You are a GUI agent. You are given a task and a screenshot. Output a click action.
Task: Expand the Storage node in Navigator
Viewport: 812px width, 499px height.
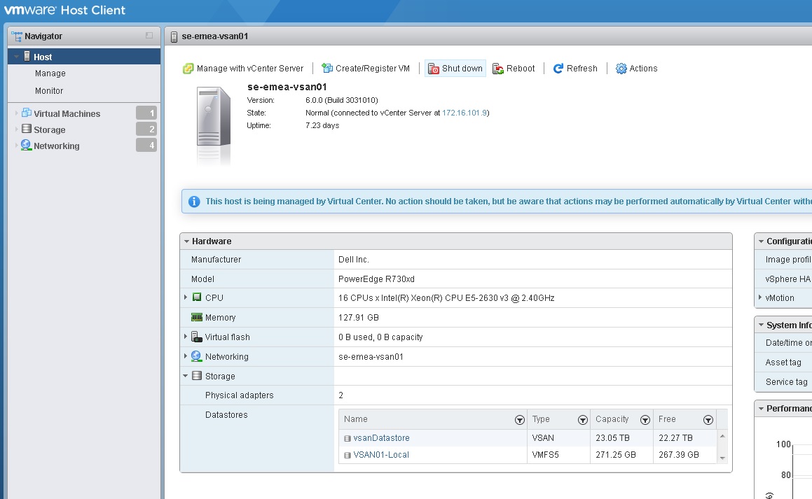pyautogui.click(x=17, y=129)
